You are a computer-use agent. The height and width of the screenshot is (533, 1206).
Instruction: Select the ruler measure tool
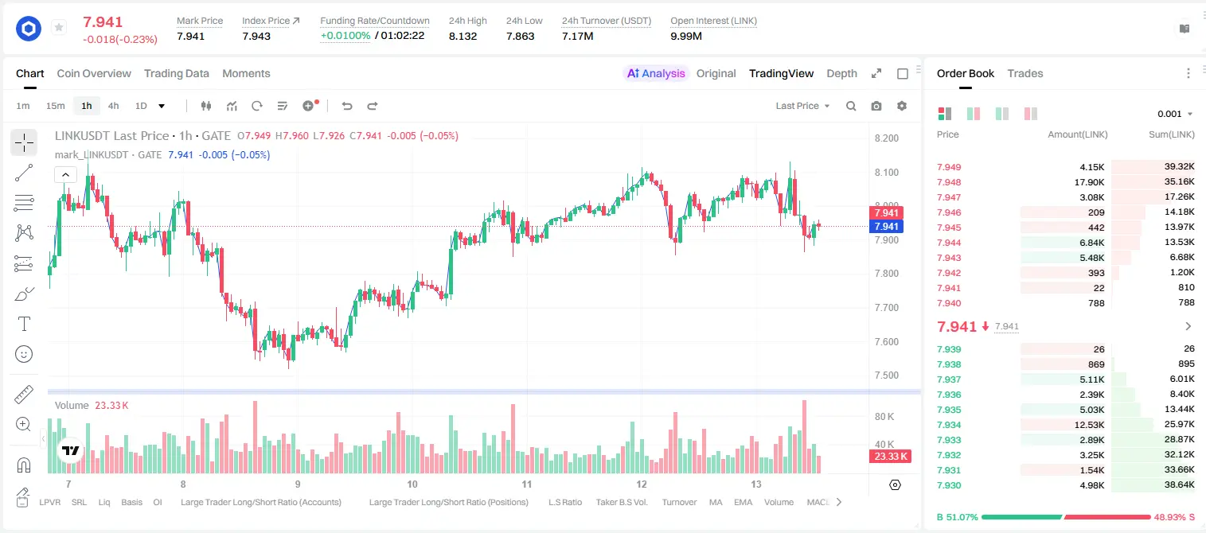pos(24,395)
